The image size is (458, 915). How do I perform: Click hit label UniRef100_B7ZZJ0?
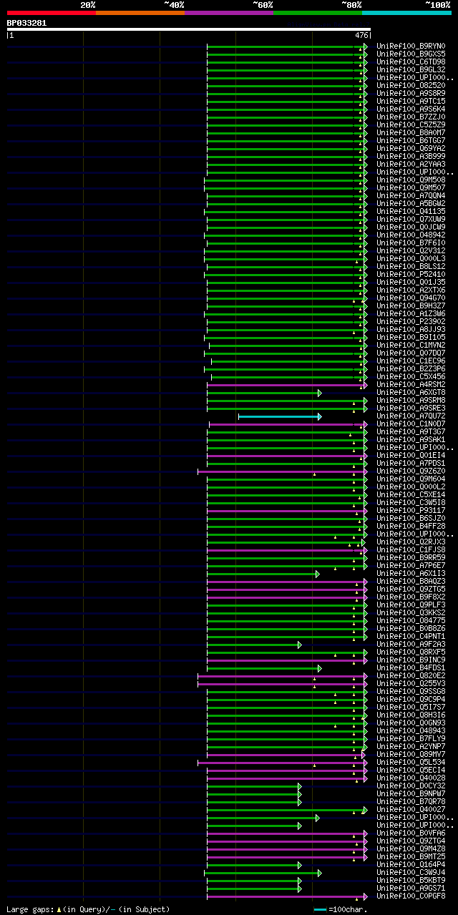coord(411,117)
